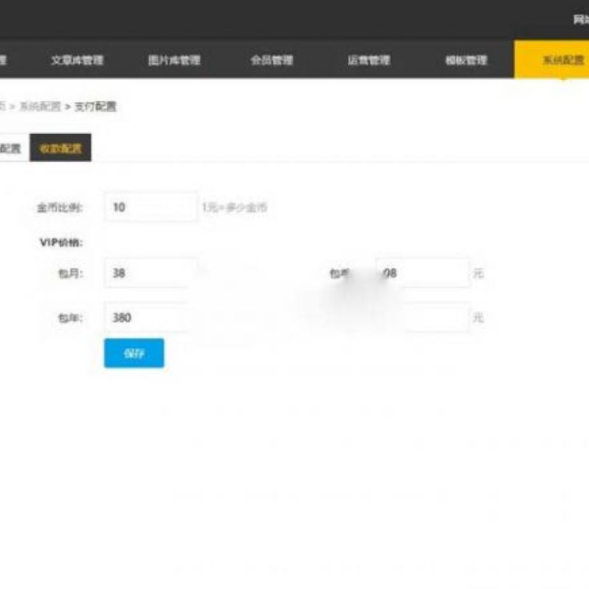
Task: Open the 模板管理 section
Action: pos(465,60)
